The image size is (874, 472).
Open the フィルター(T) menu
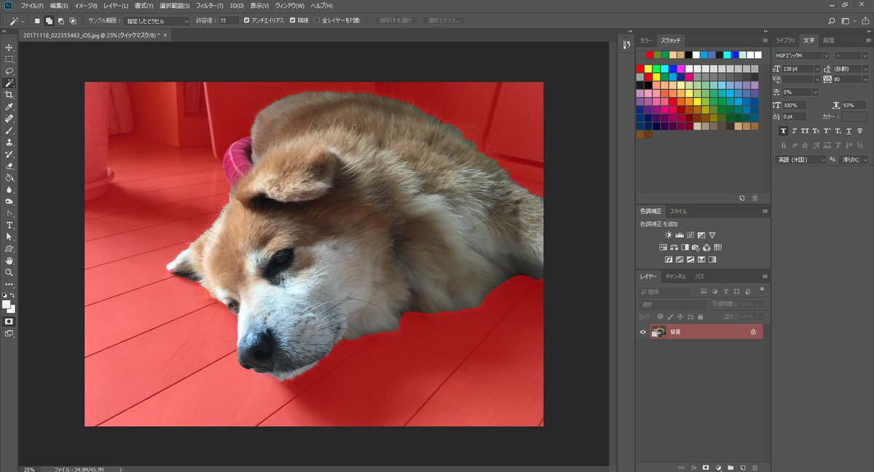210,6
